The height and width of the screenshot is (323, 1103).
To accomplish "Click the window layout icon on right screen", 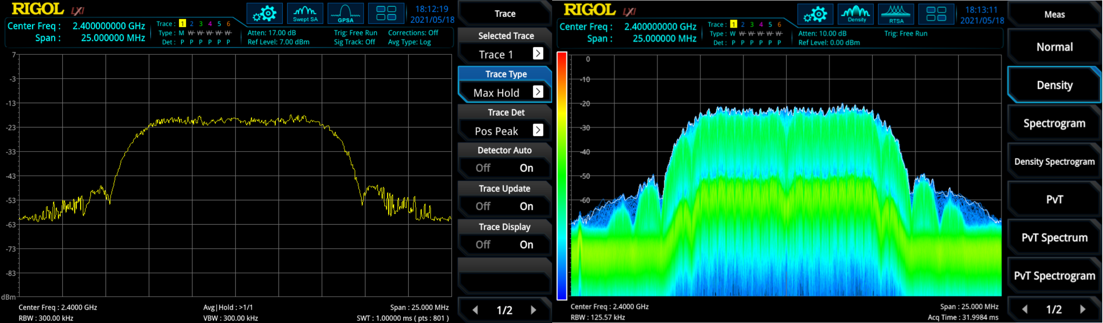I will click(x=936, y=14).
